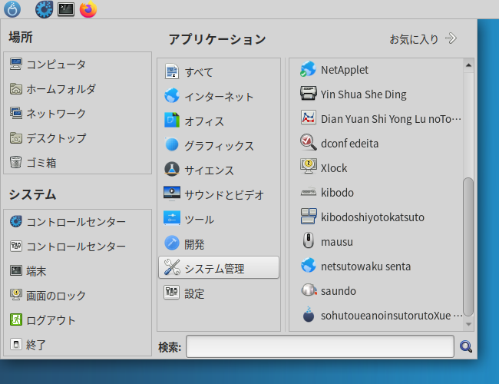The height and width of the screenshot is (384, 499).
Task: Open the terminal from the top panel
Action: click(x=66, y=9)
